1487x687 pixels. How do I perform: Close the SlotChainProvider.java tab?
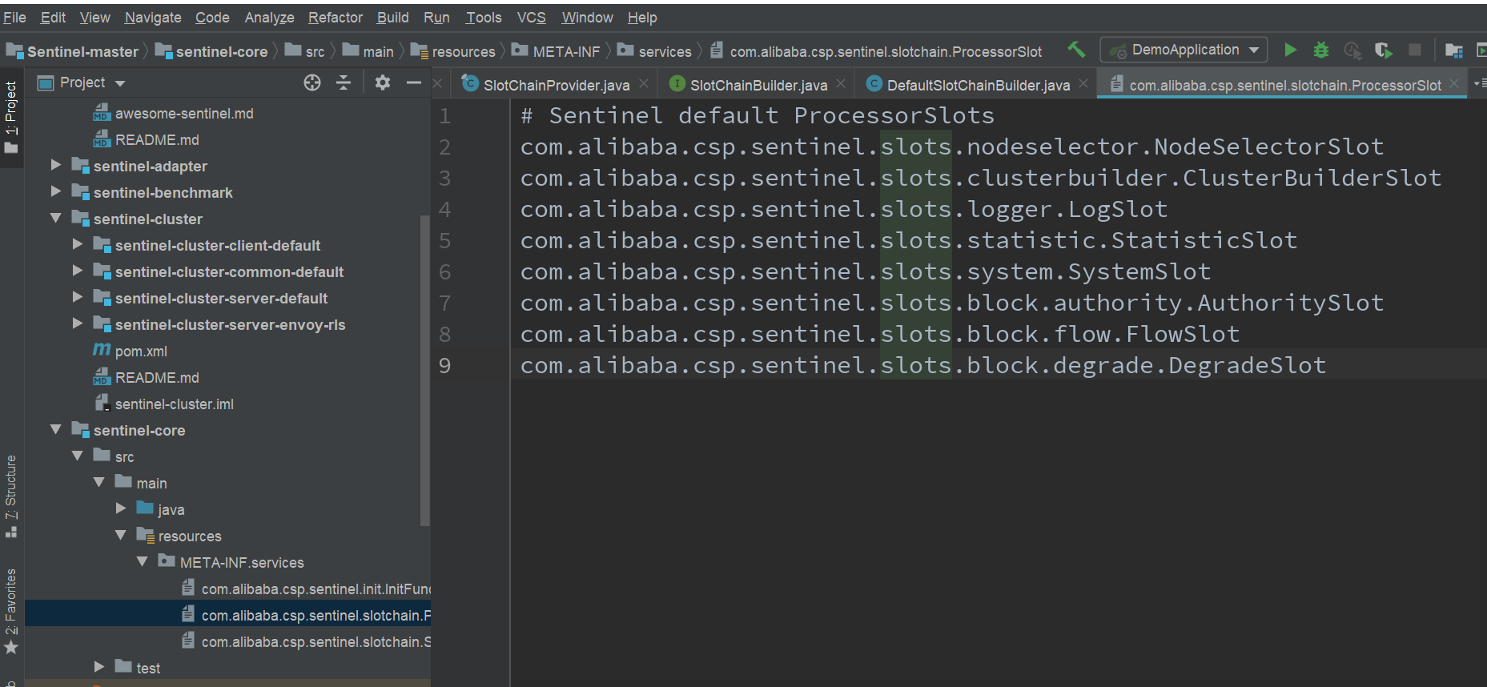tap(644, 83)
